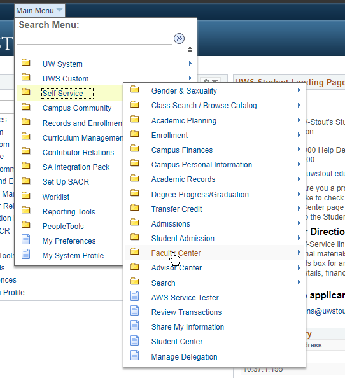
Task: Click the Campus Community folder icon
Action: tap(26, 107)
